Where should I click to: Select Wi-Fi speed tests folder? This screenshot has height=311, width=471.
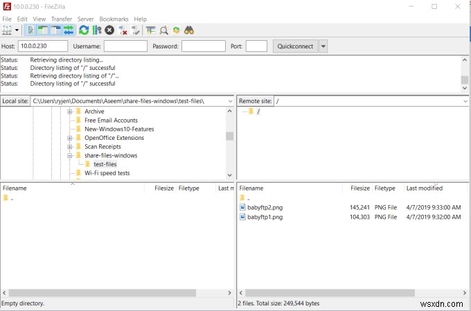point(107,173)
